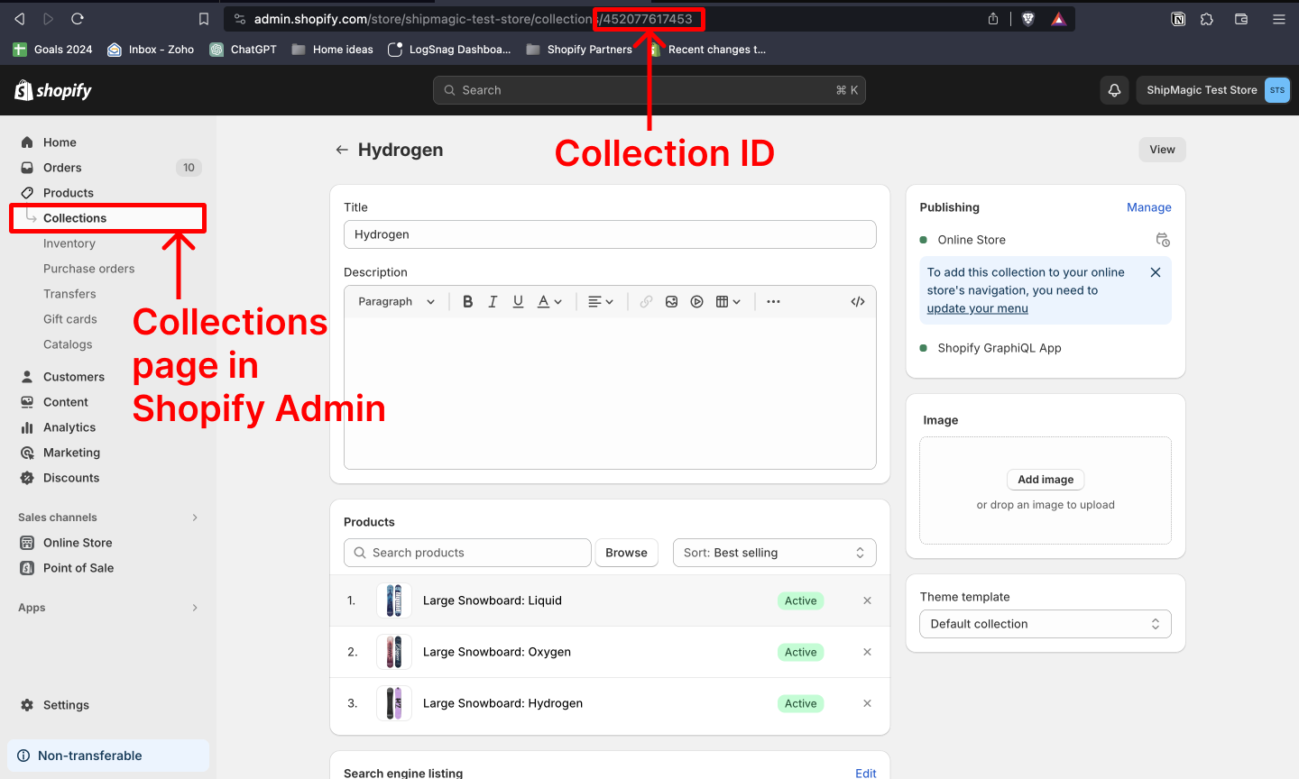Click the Shopify logo
Viewport: 1299px width, 779px height.
(x=53, y=90)
